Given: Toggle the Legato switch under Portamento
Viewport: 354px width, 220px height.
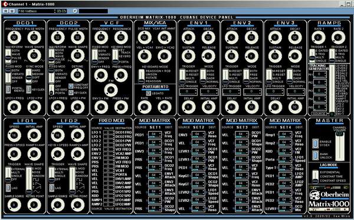Looking at the screenshot, I should click(148, 93).
